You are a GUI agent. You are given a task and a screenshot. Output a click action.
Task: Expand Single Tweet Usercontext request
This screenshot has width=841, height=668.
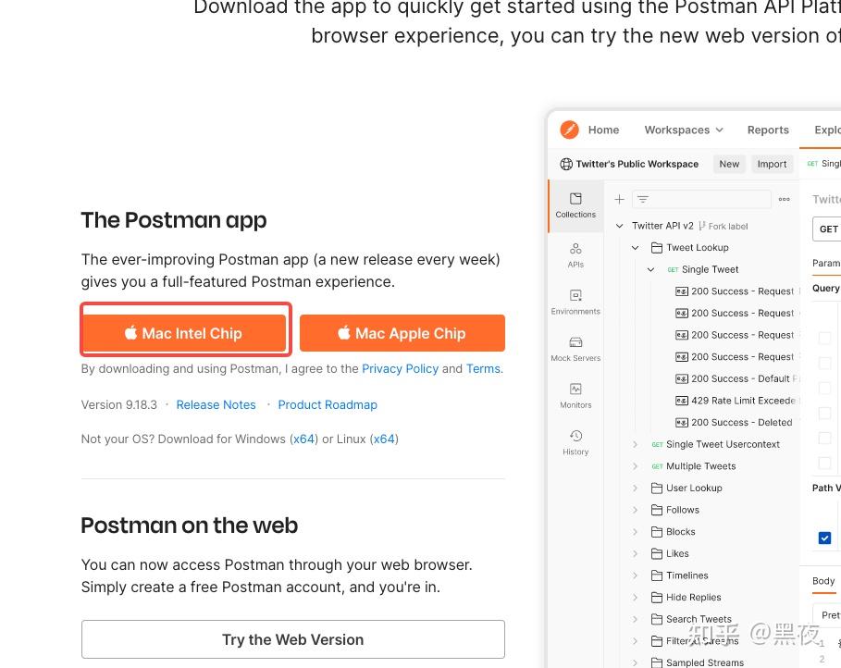pos(635,444)
